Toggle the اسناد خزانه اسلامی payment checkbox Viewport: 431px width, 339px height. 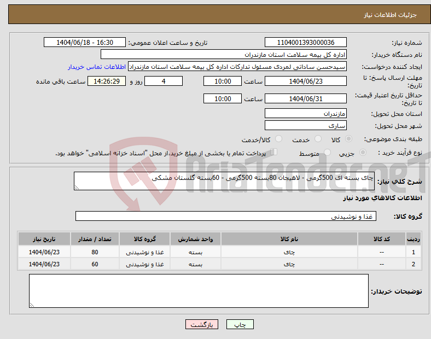274,153
